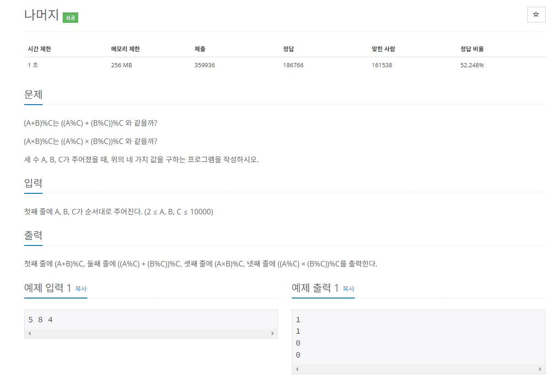Click the 문제 section heading

tap(33, 95)
